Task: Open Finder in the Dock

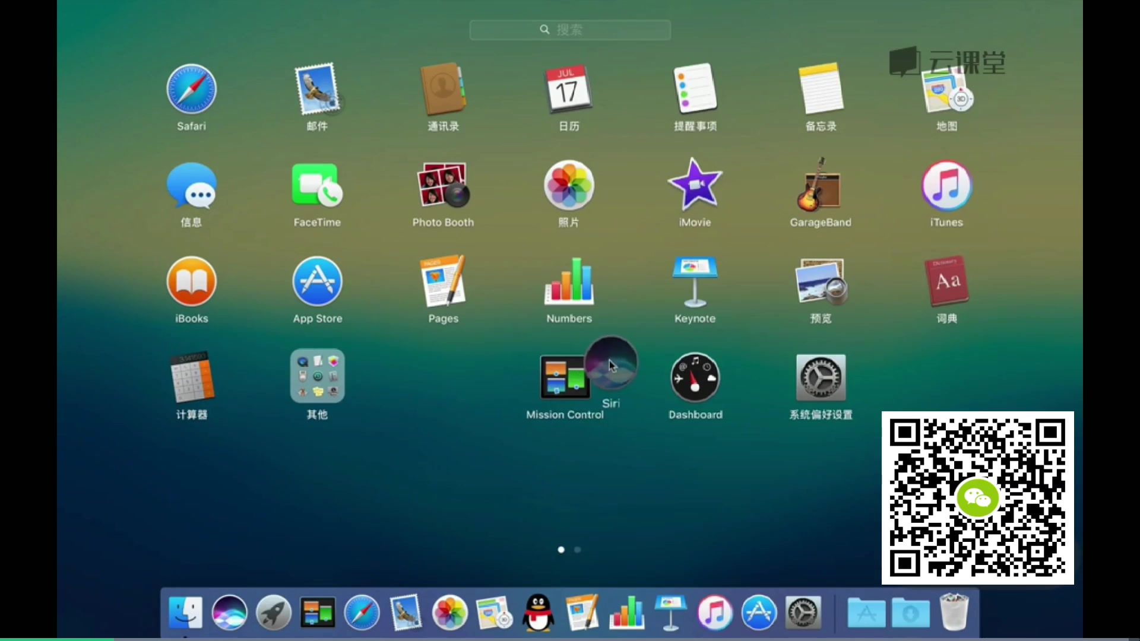Action: [185, 613]
